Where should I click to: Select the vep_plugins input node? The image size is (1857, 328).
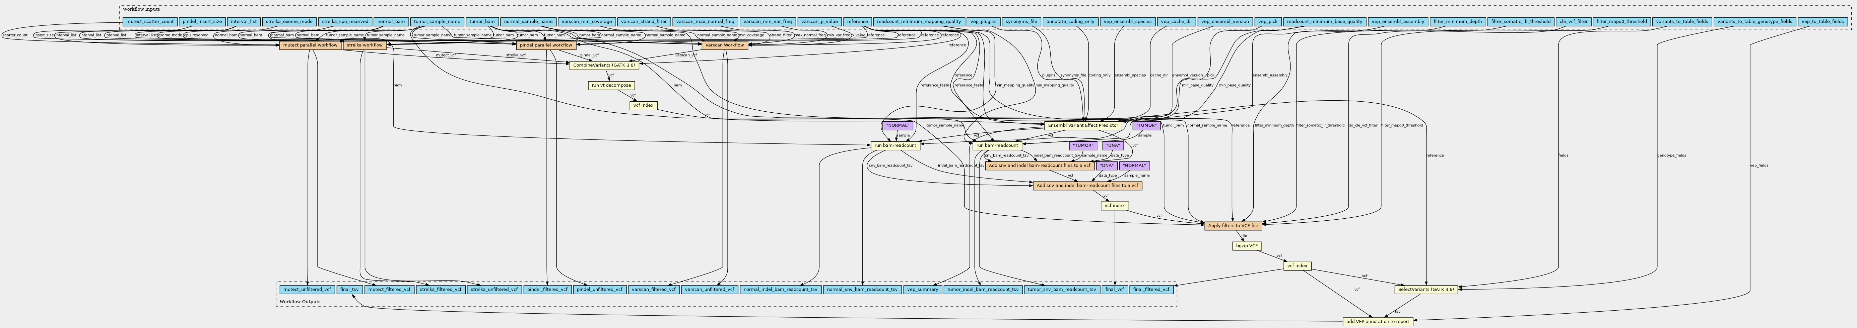tap(983, 22)
